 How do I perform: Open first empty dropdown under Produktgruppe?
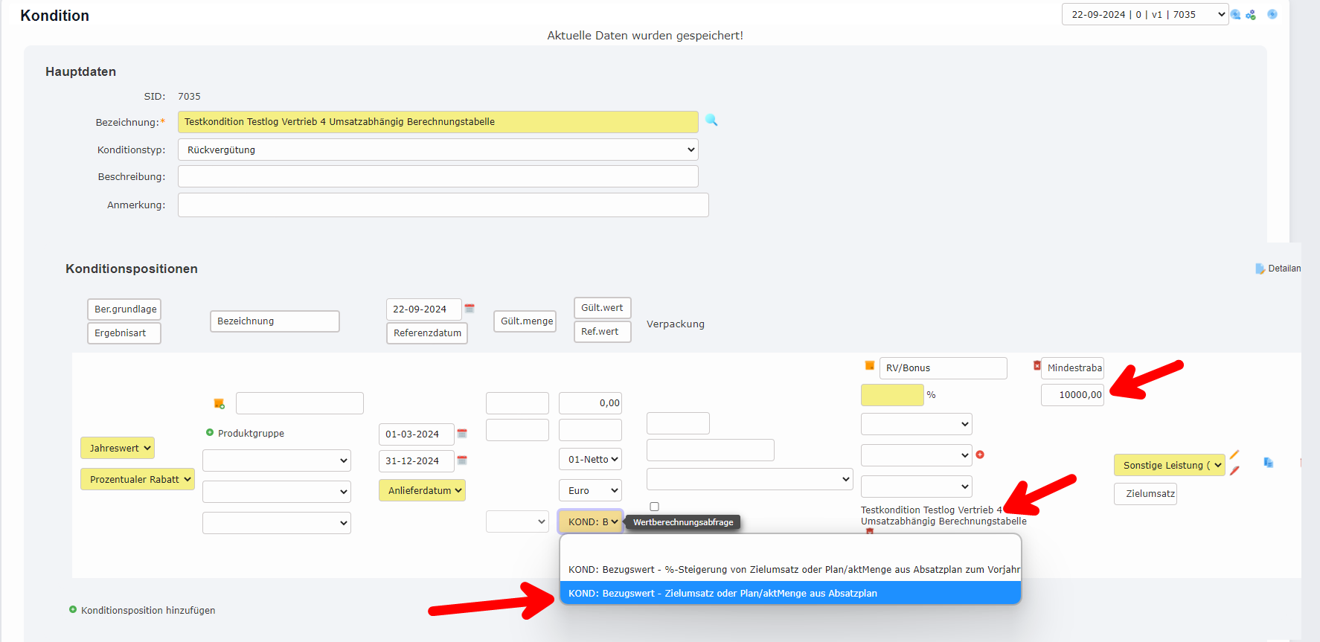pyautogui.click(x=277, y=460)
